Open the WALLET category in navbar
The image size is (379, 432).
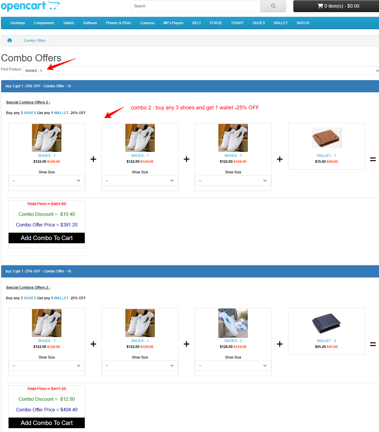[281, 23]
